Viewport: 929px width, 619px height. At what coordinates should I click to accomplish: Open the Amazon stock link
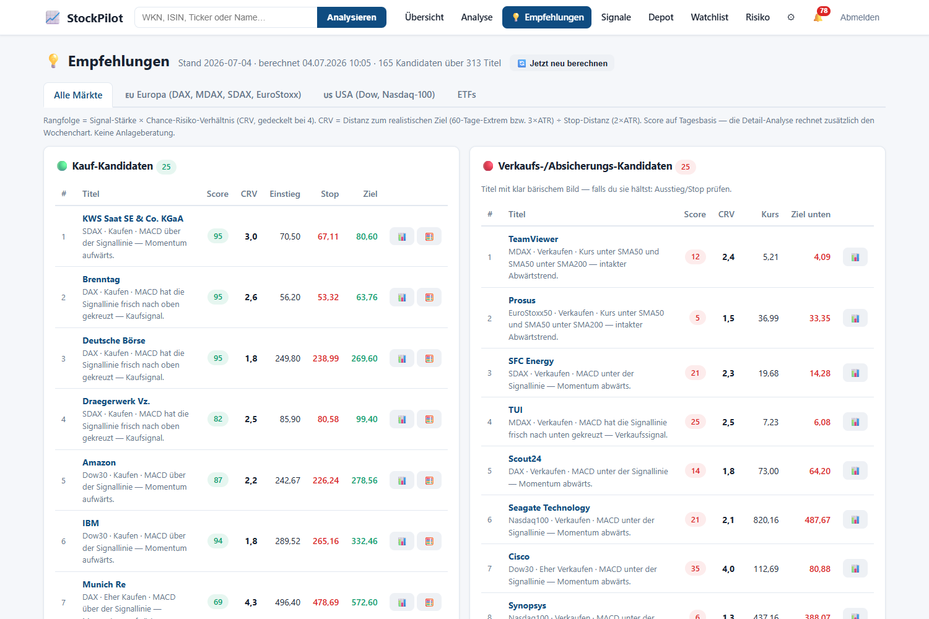(x=99, y=462)
